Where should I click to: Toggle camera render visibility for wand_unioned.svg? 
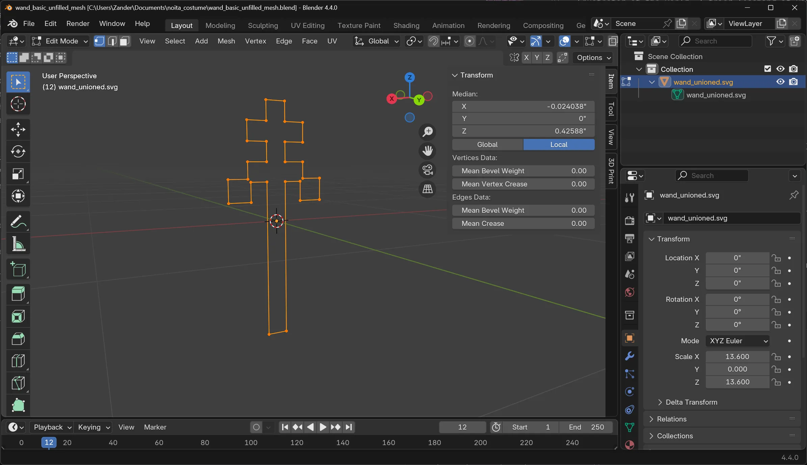tap(793, 82)
